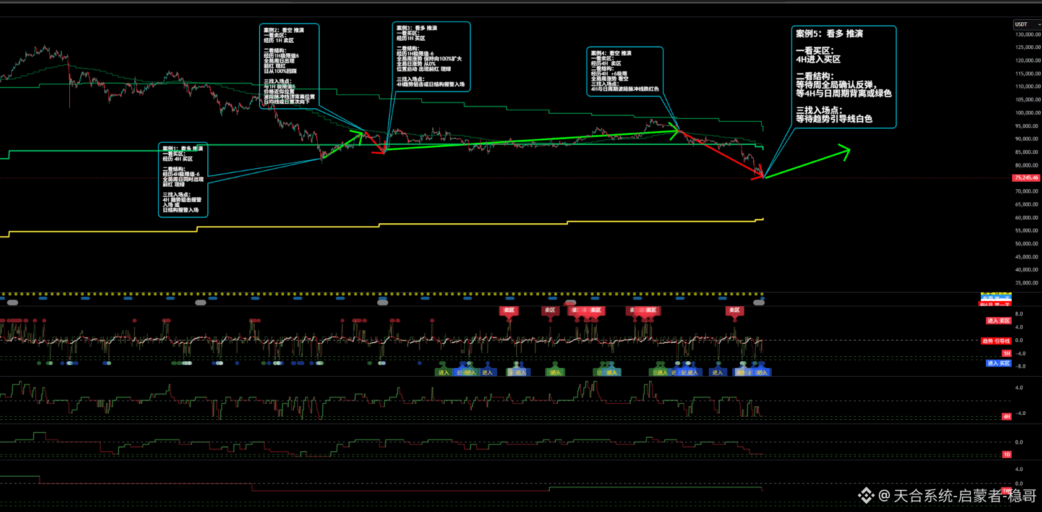Click the 4H timeframe tag
This screenshot has height=512, width=1042.
click(x=1007, y=416)
